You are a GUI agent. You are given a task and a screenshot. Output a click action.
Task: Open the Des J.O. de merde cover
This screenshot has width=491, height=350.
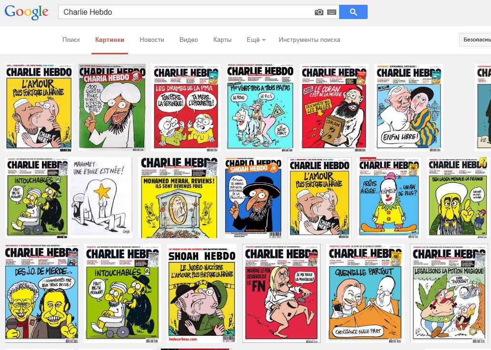point(41,293)
